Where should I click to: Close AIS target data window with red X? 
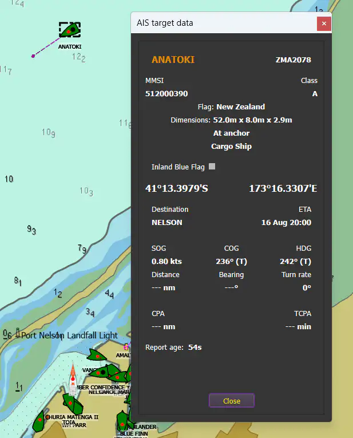coord(324,23)
